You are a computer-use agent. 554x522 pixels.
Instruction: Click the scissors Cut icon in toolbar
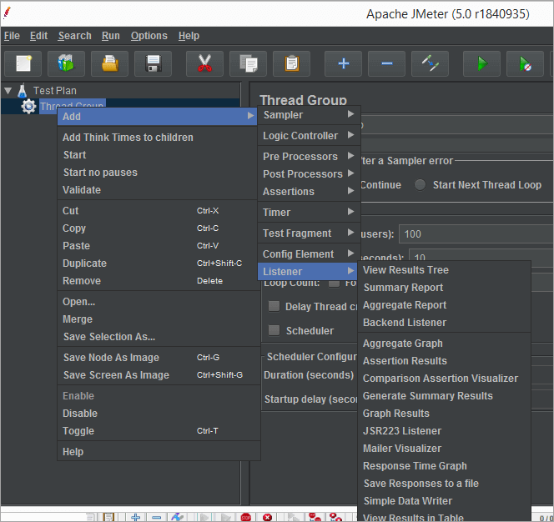coord(204,64)
